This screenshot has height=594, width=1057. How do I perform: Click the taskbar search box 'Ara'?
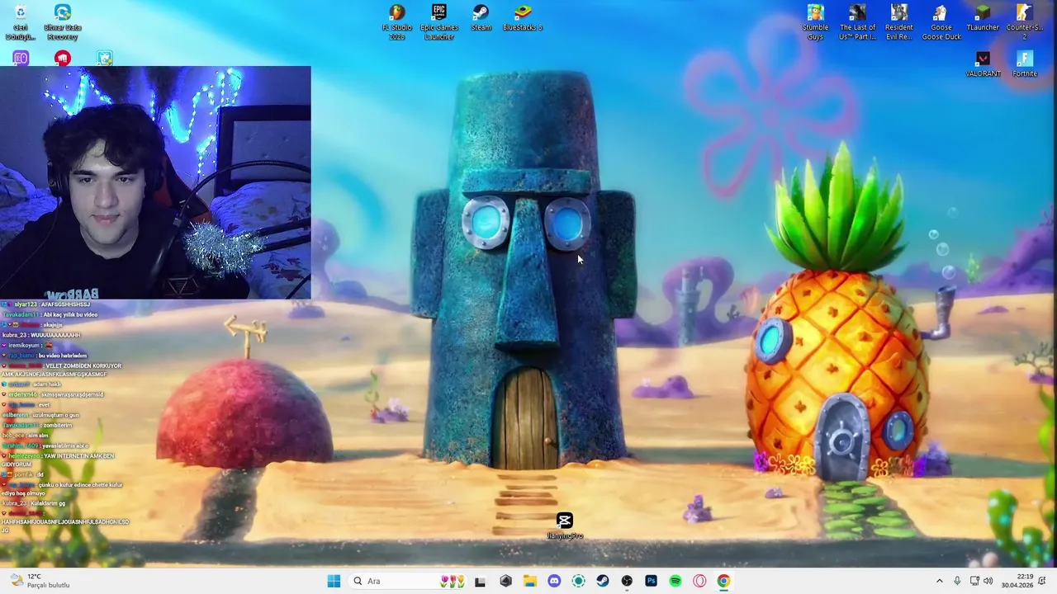point(407,581)
